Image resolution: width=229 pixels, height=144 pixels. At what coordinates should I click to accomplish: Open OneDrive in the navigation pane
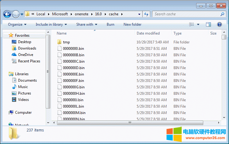[25, 55]
